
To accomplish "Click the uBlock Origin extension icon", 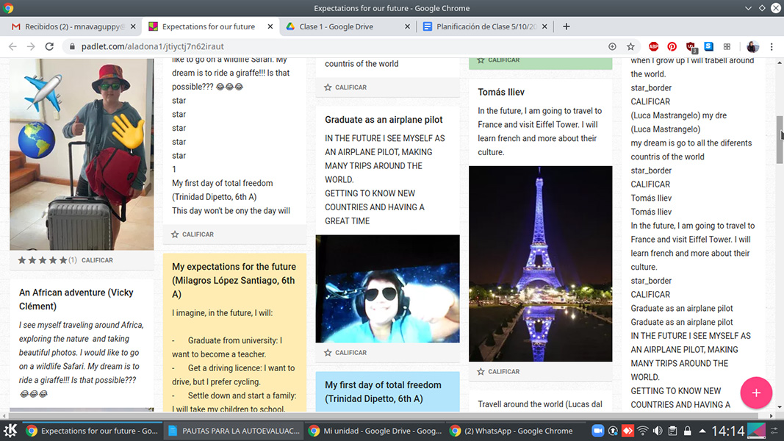I will [691, 46].
